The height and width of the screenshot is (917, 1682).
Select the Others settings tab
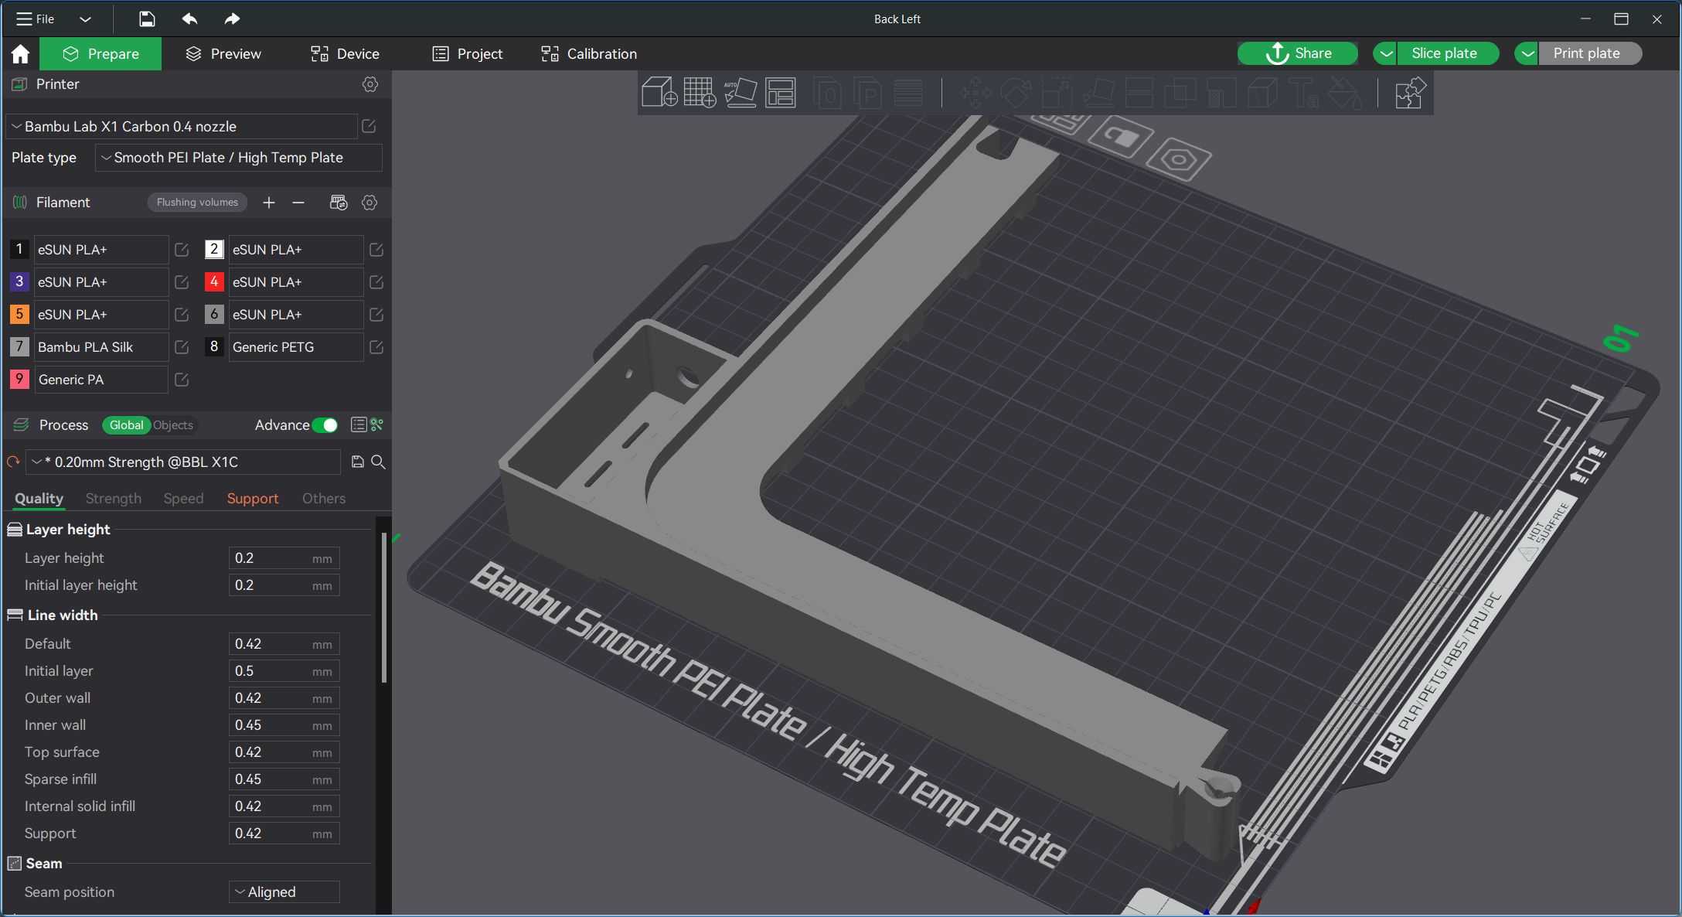(324, 499)
